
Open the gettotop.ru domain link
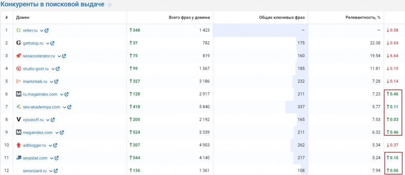[x=33, y=43]
